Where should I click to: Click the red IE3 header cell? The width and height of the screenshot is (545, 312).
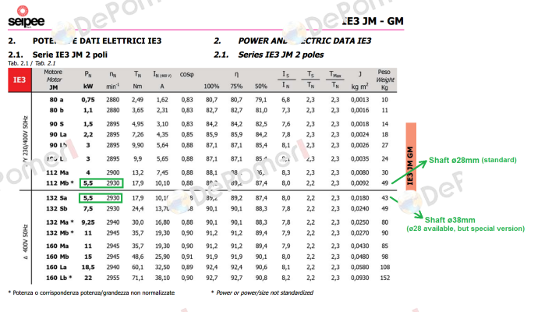[19, 80]
